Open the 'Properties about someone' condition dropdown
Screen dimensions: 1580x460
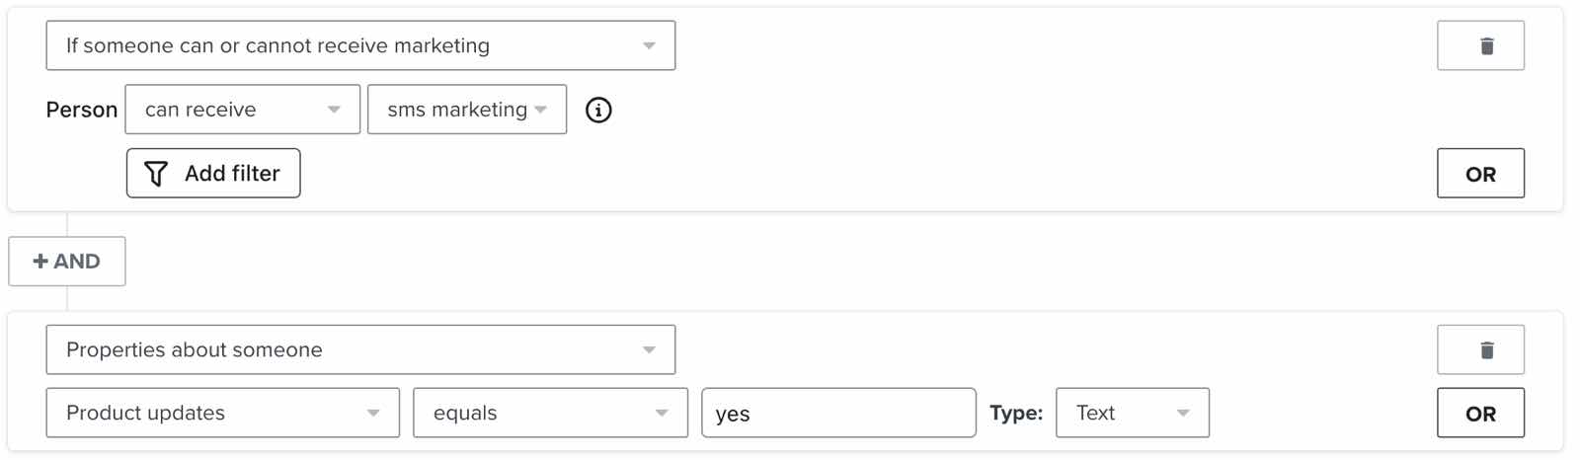click(360, 350)
